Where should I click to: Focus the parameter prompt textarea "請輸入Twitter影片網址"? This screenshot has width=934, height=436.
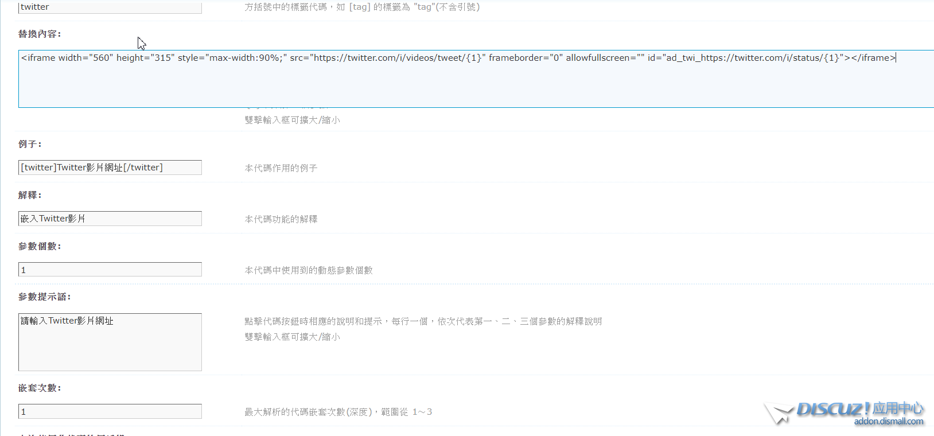coord(110,342)
